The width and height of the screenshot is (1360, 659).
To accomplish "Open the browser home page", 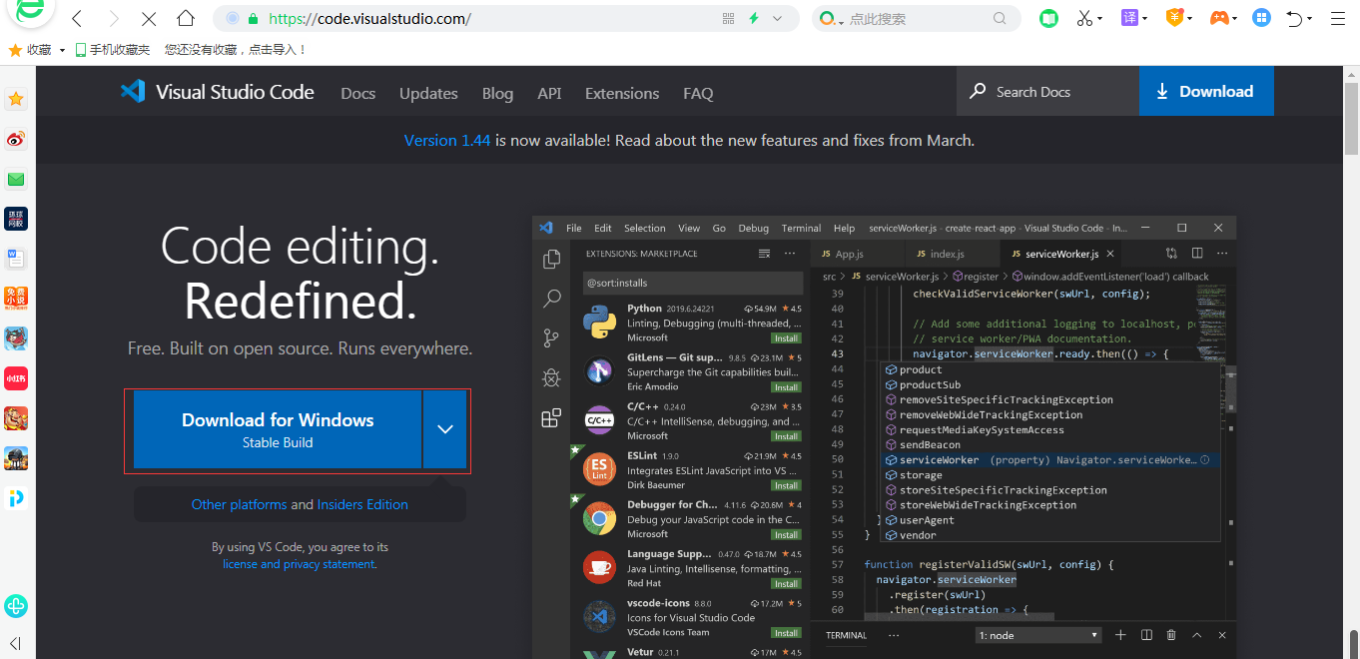I will (185, 18).
